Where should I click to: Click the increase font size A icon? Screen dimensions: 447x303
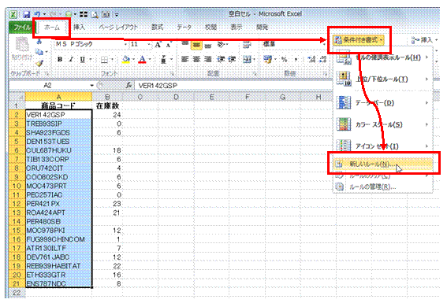[x=158, y=45]
